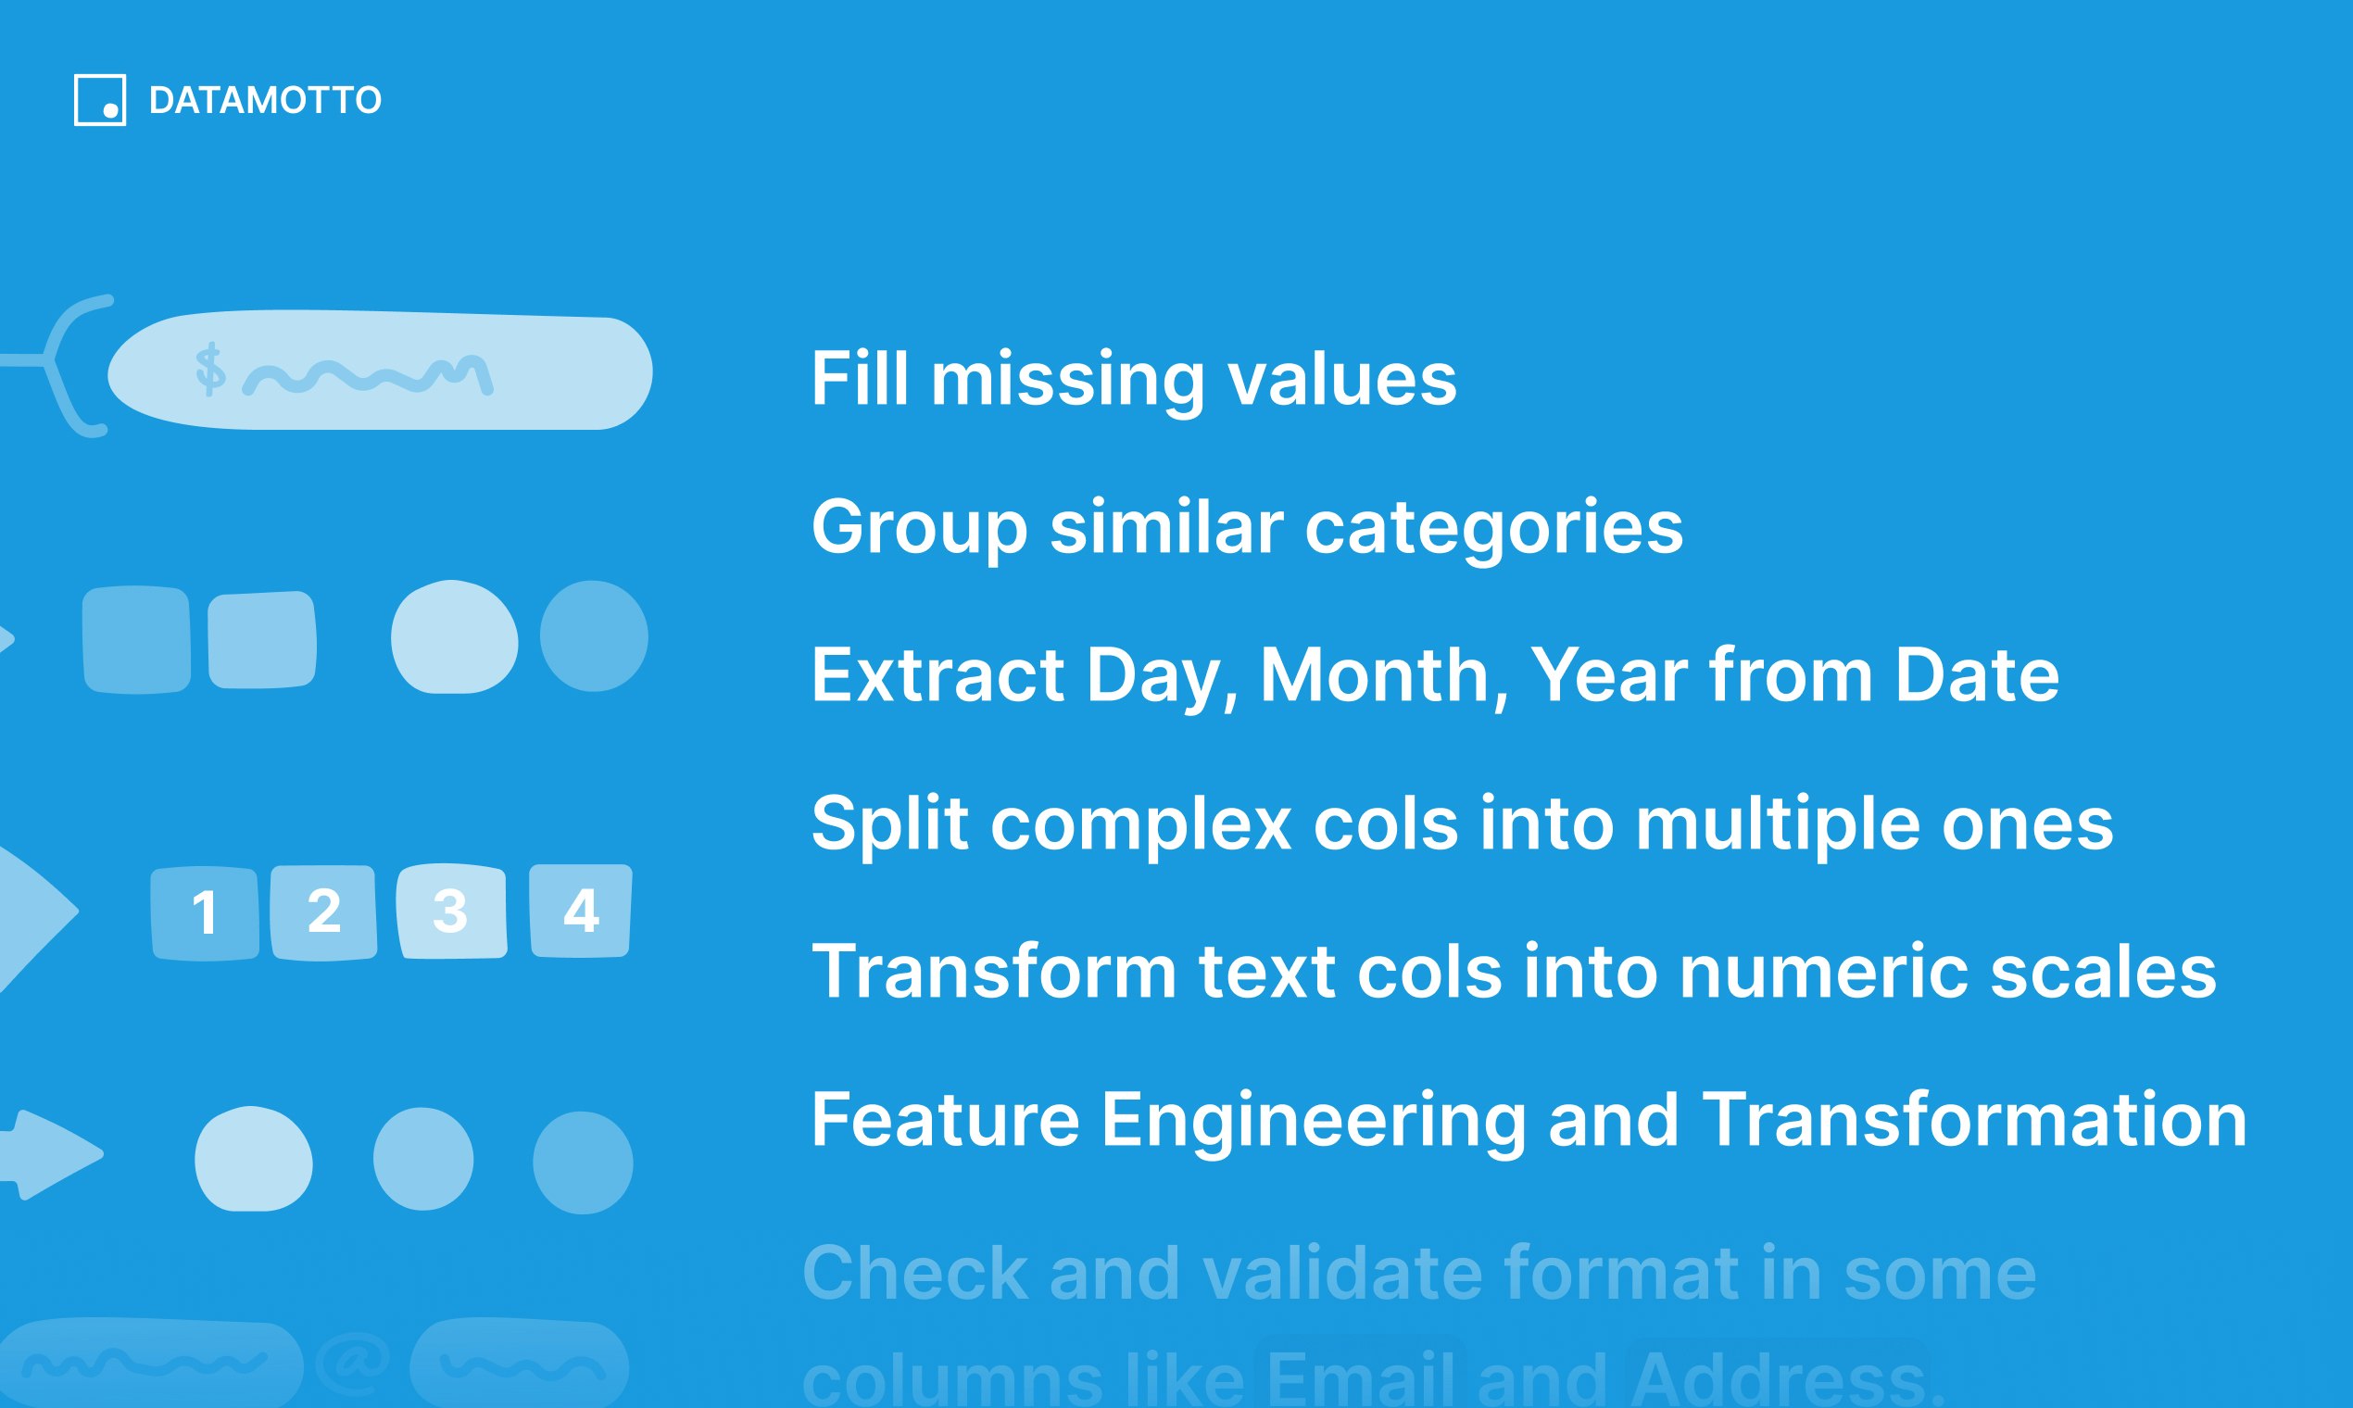Click the curved bracket connector beside the pill
The width and height of the screenshot is (2353, 1408).
[x=57, y=366]
